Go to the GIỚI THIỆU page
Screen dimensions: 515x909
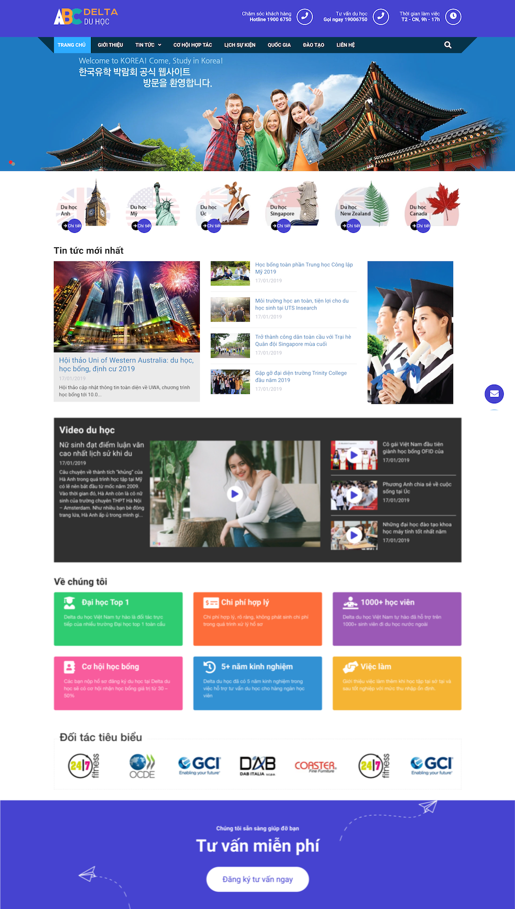[x=110, y=45]
